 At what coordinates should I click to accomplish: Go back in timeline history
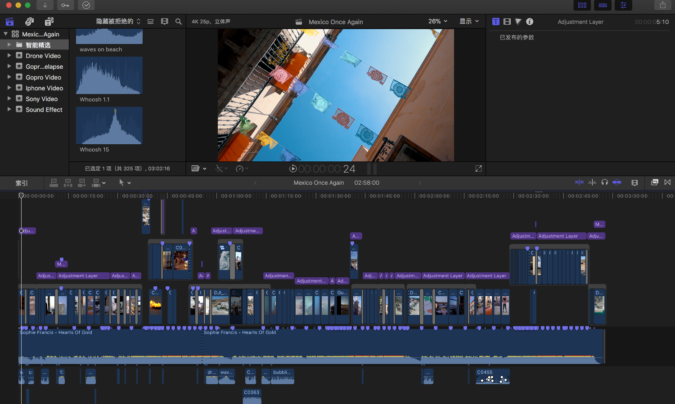tap(255, 183)
